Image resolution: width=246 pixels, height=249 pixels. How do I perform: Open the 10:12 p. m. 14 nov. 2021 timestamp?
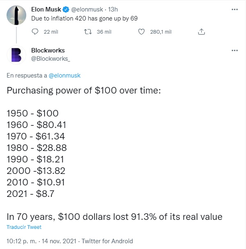[41, 241]
